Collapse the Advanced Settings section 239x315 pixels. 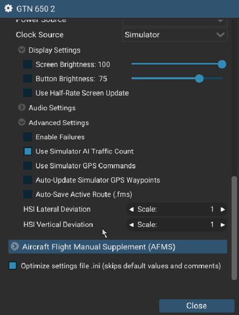coord(22,122)
